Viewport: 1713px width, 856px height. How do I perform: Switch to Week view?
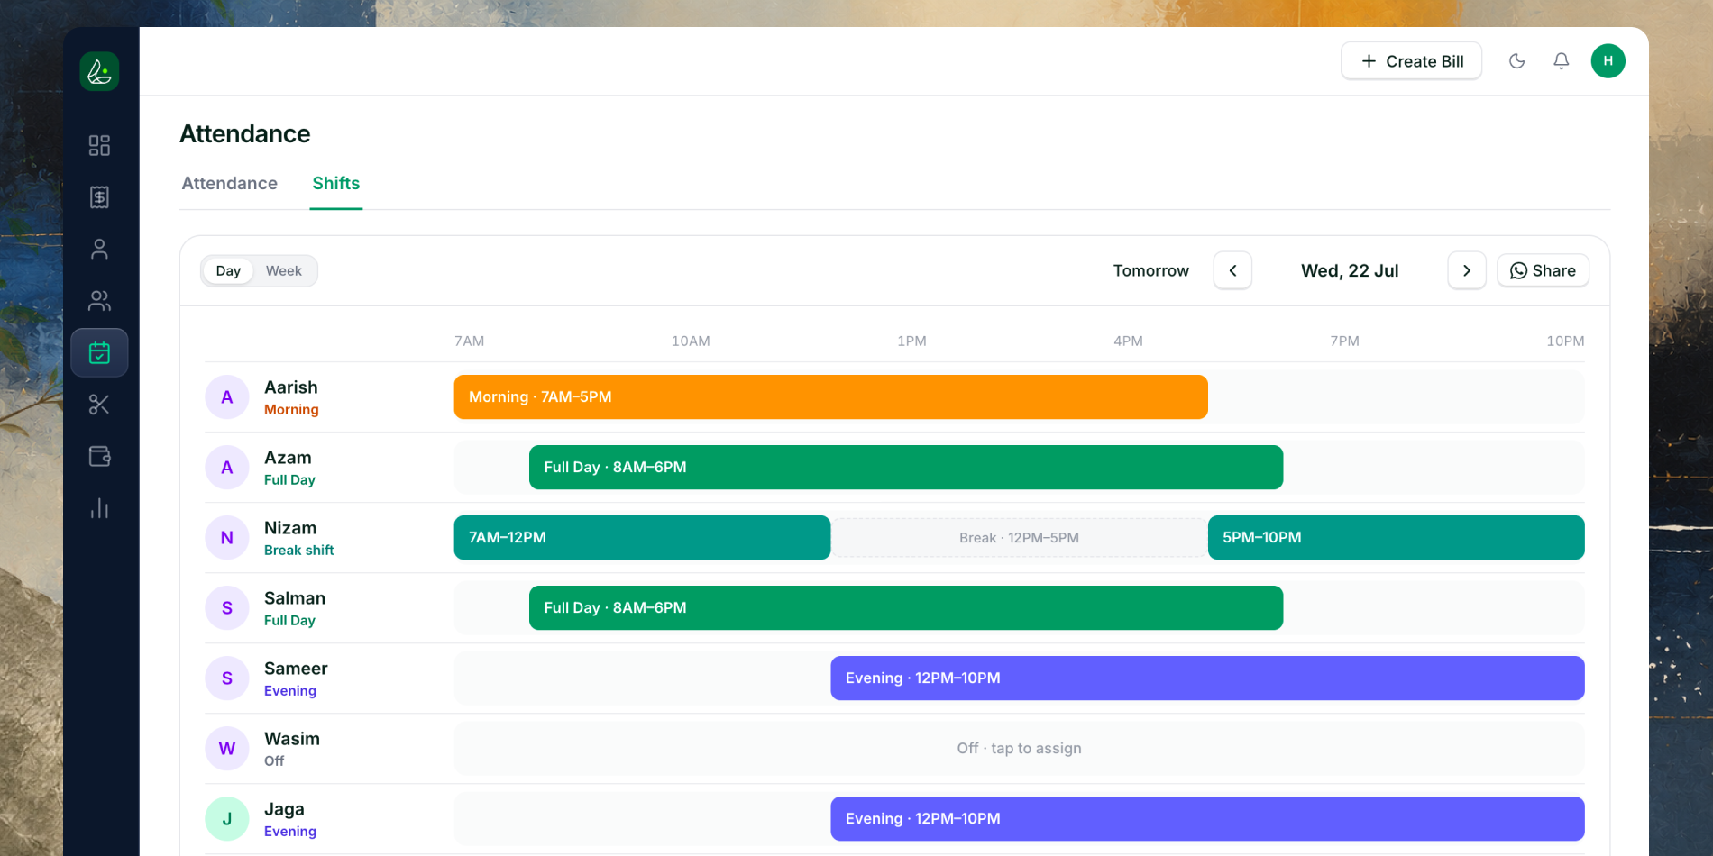coord(284,271)
